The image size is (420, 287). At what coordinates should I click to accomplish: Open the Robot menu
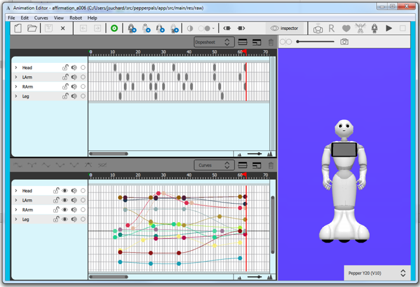pos(76,18)
